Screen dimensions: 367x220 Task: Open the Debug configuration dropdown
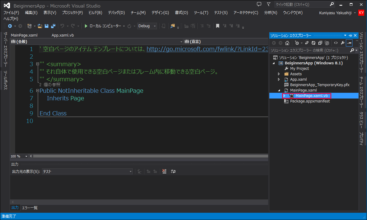point(147,26)
